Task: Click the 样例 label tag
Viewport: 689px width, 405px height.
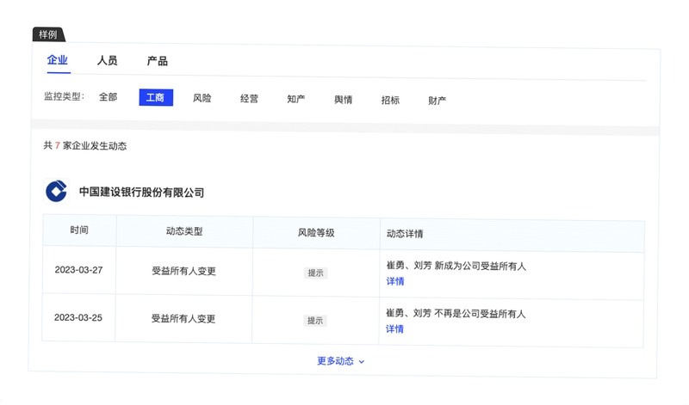Action: [x=48, y=34]
